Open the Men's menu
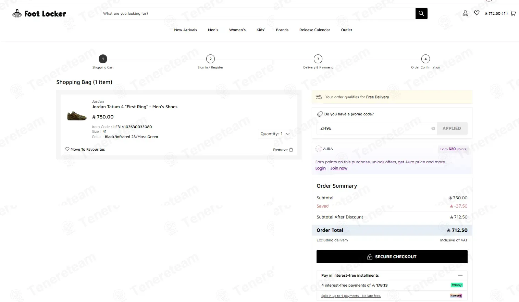519x302 pixels. click(x=213, y=30)
